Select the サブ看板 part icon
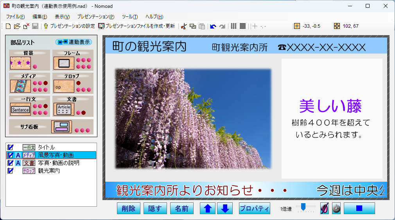Screen dimensions: 395x220 click(x=61, y=127)
